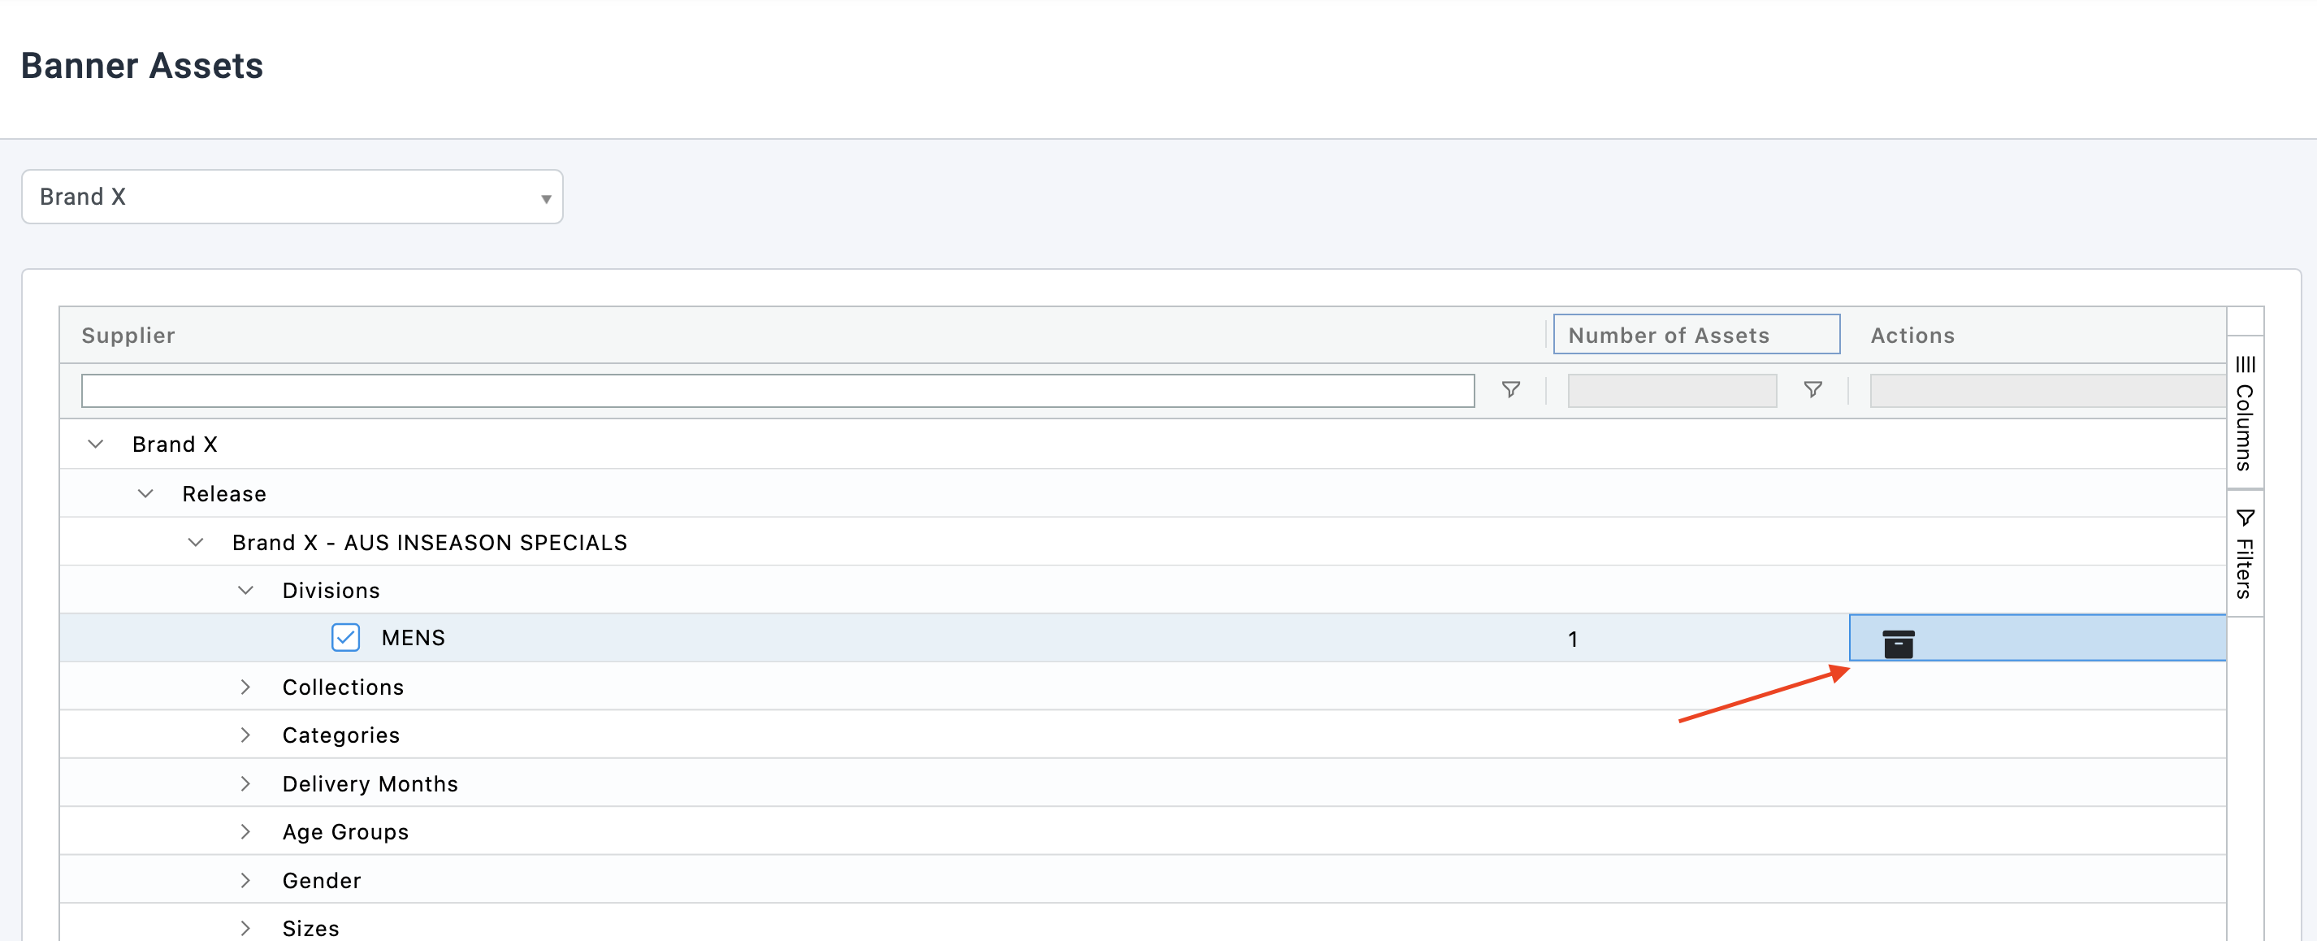Image resolution: width=2317 pixels, height=941 pixels.
Task: Expand the Sizes group
Action: click(245, 929)
